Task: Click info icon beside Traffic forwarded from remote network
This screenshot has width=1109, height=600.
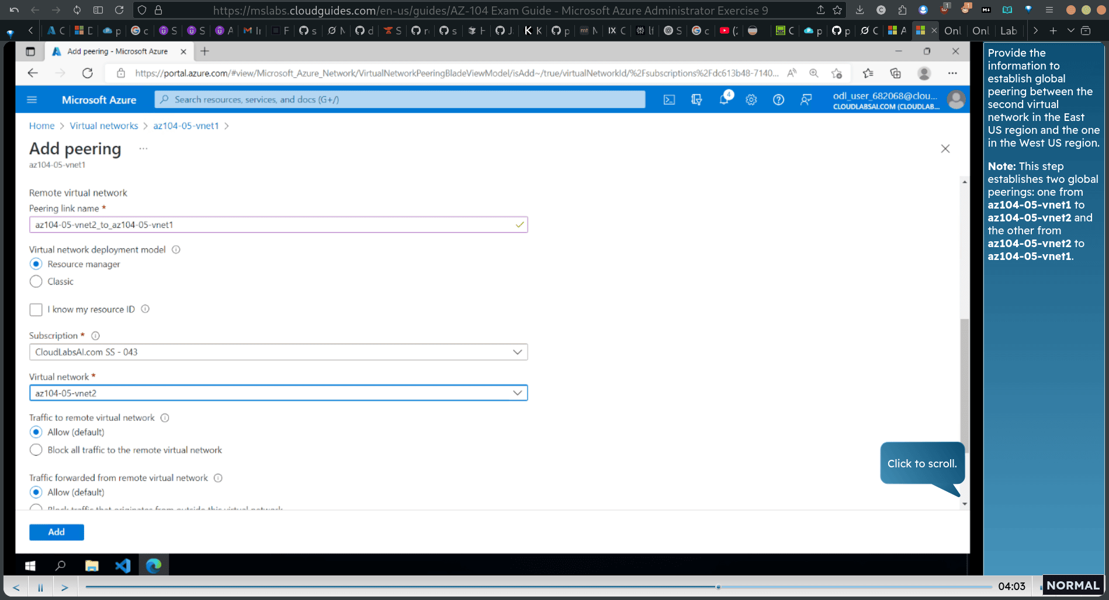Action: click(x=218, y=478)
